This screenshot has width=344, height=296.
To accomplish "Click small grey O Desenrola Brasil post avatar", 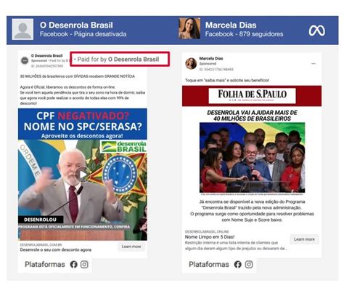I will tap(25, 60).
